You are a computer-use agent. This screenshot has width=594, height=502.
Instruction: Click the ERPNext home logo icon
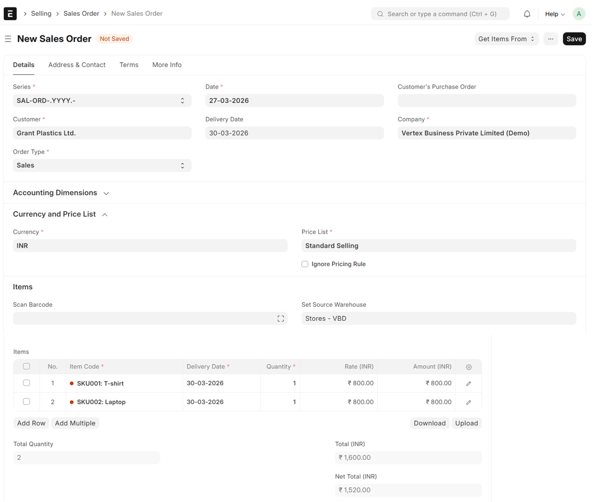tap(10, 14)
